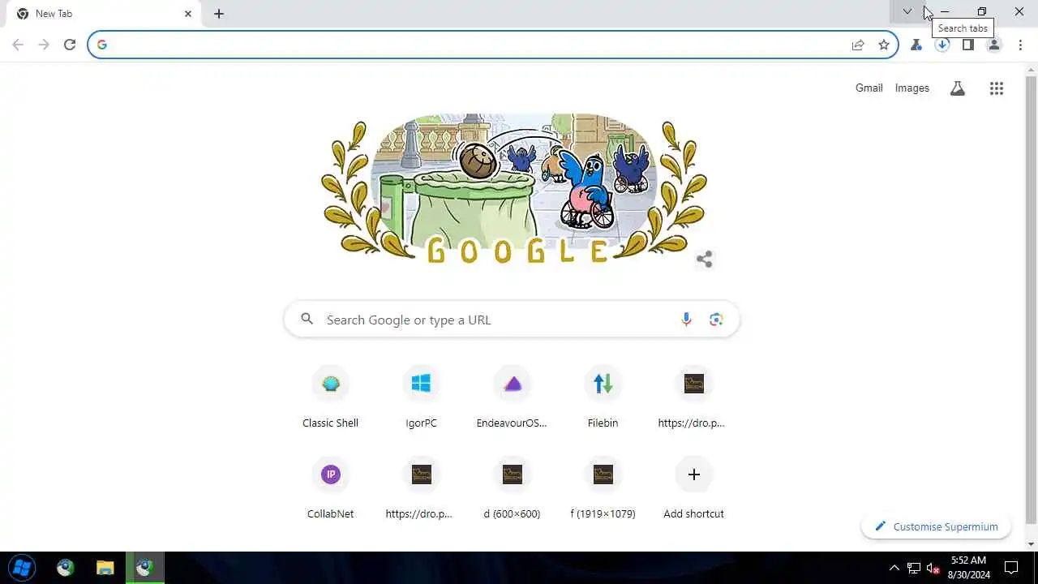Toggle the browser side panel
Viewport: 1038px width, 584px height.
[968, 45]
